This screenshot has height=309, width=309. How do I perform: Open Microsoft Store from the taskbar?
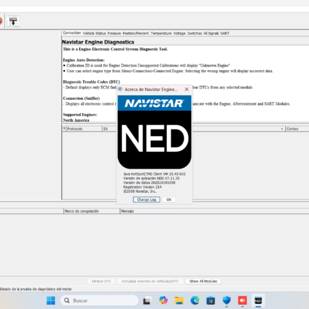click(x=211, y=300)
